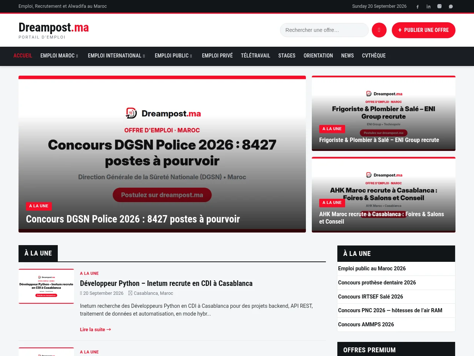Open the Orientation menu item

pyautogui.click(x=318, y=56)
